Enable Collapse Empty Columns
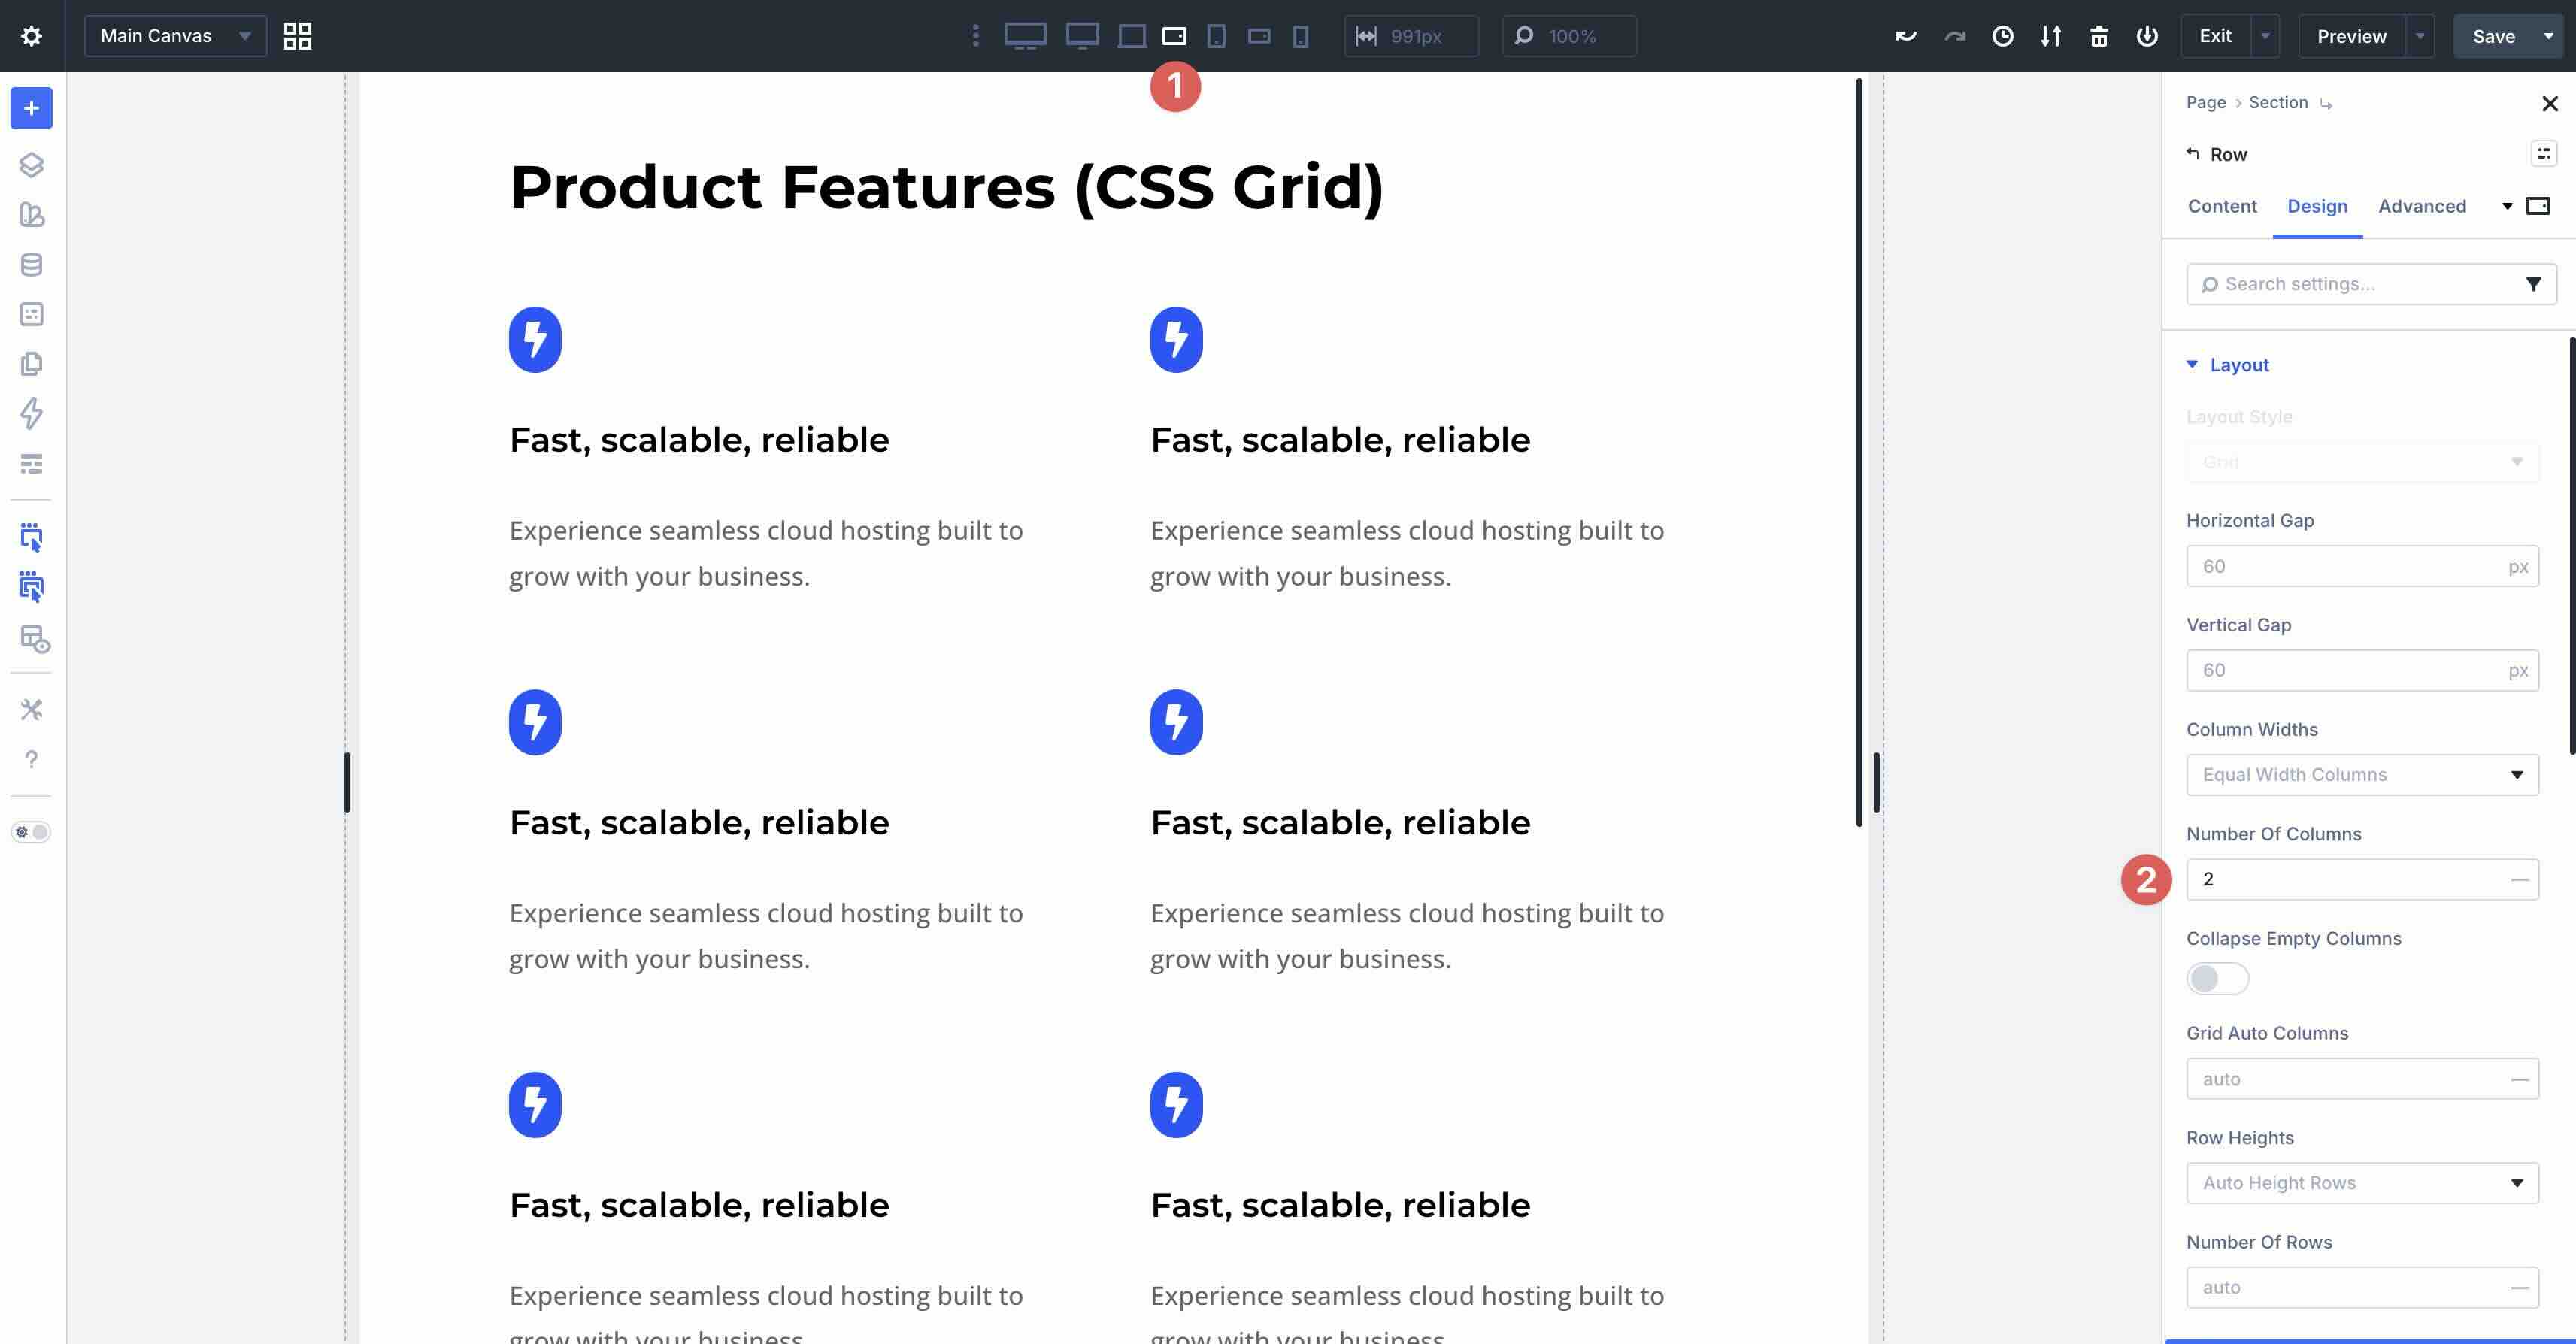 coord(2217,979)
